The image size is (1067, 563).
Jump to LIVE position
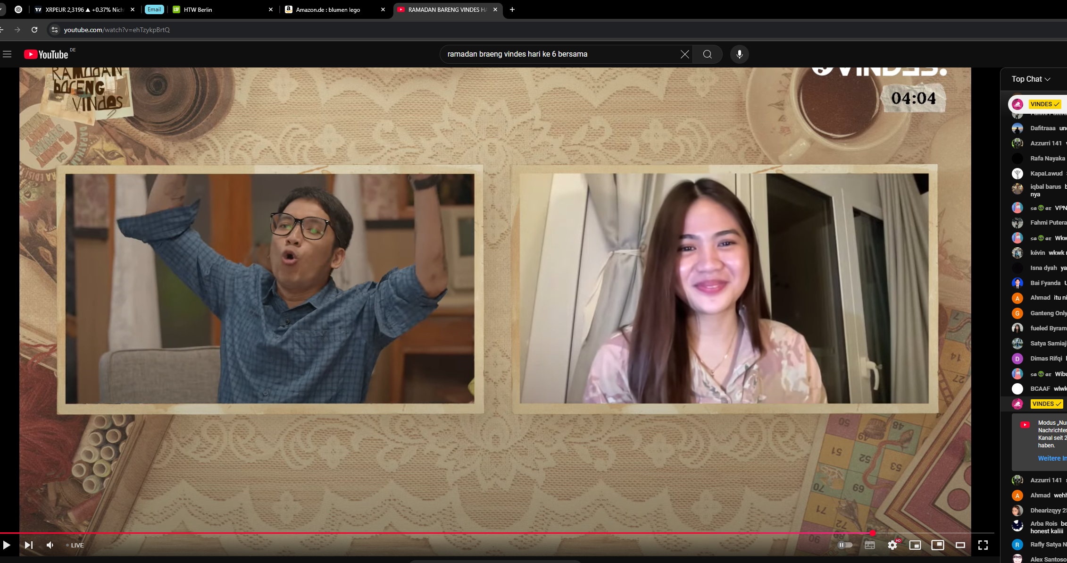click(75, 545)
